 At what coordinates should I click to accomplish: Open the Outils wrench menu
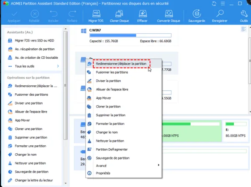coord(244,16)
